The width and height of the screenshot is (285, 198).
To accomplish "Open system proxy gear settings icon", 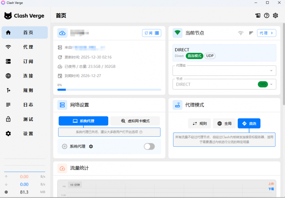I will (x=91, y=146).
